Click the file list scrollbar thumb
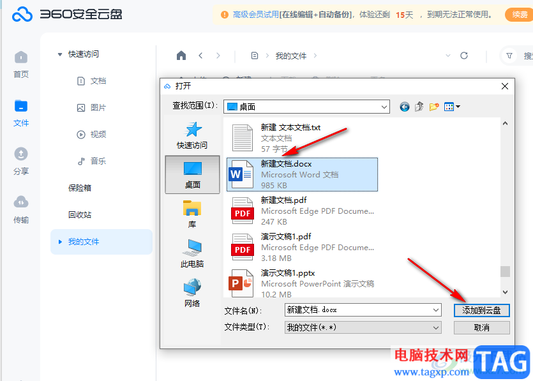The image size is (533, 381). (x=505, y=272)
